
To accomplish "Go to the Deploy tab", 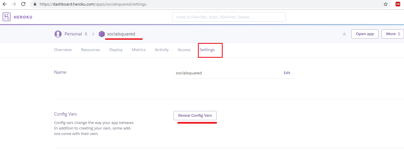I will 116,50.
